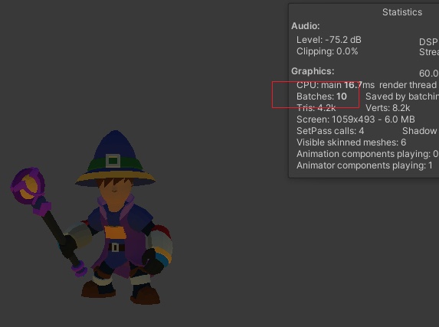Click the DSP load label
439x327 pixels.
[x=429, y=41]
